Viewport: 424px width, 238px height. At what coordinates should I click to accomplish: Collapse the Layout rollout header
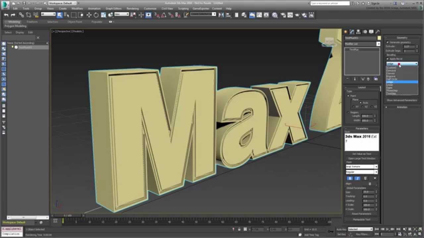click(x=362, y=87)
